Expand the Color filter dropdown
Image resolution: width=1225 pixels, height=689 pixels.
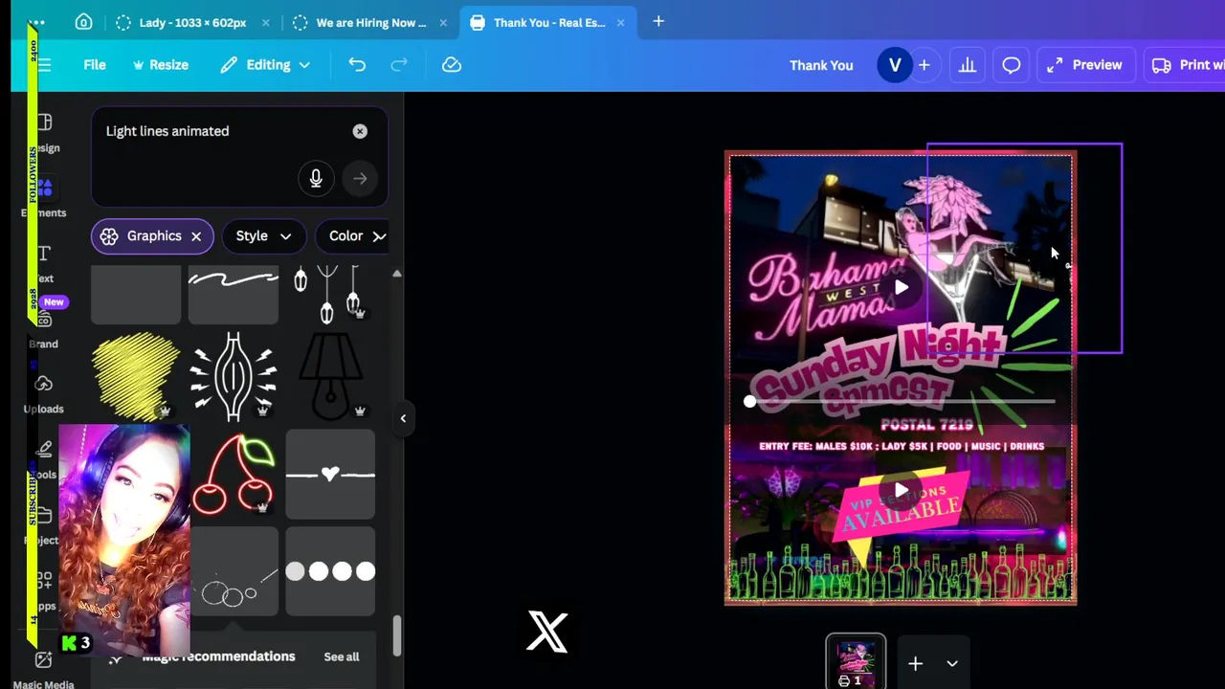pos(353,236)
